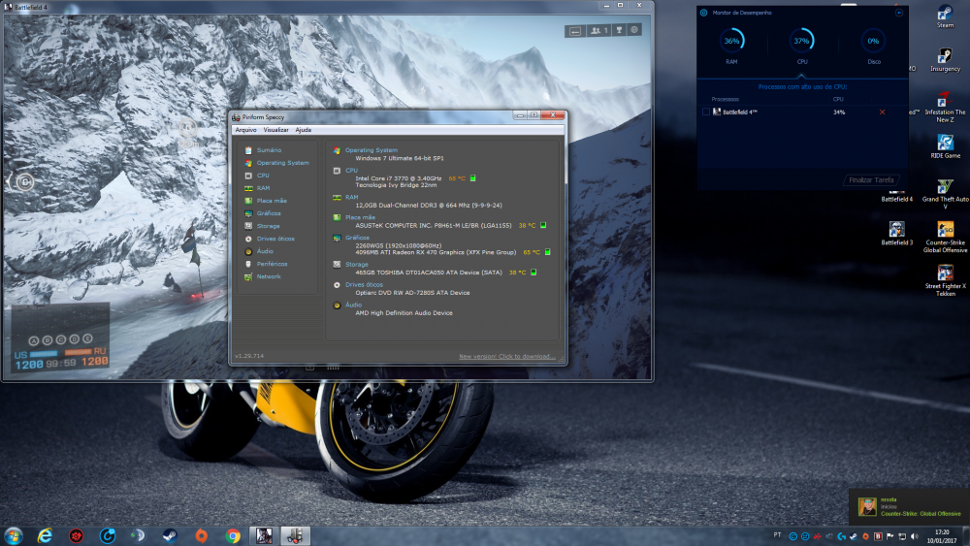Click the Finalizar Tarefa button

[871, 179]
